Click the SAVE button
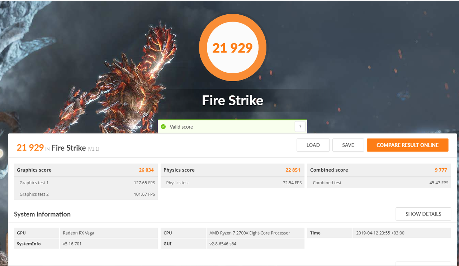459x266 pixels. click(x=348, y=145)
